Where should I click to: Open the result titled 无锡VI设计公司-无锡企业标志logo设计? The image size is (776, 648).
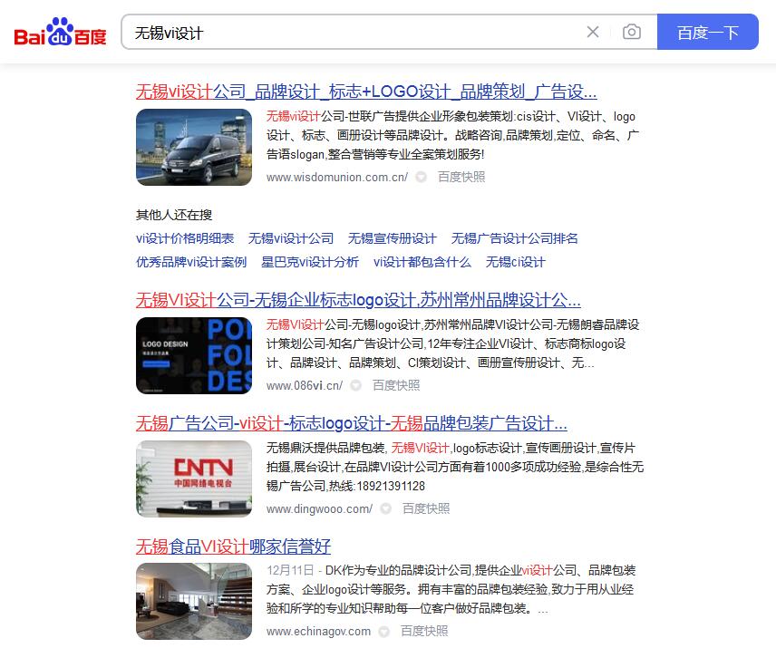(x=358, y=300)
